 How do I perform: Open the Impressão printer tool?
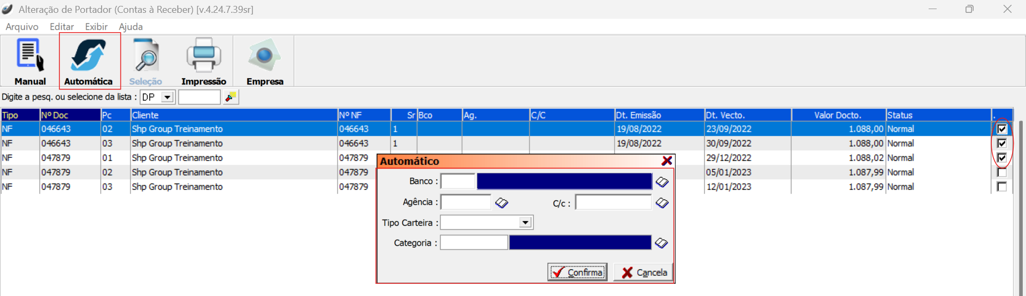pos(203,61)
